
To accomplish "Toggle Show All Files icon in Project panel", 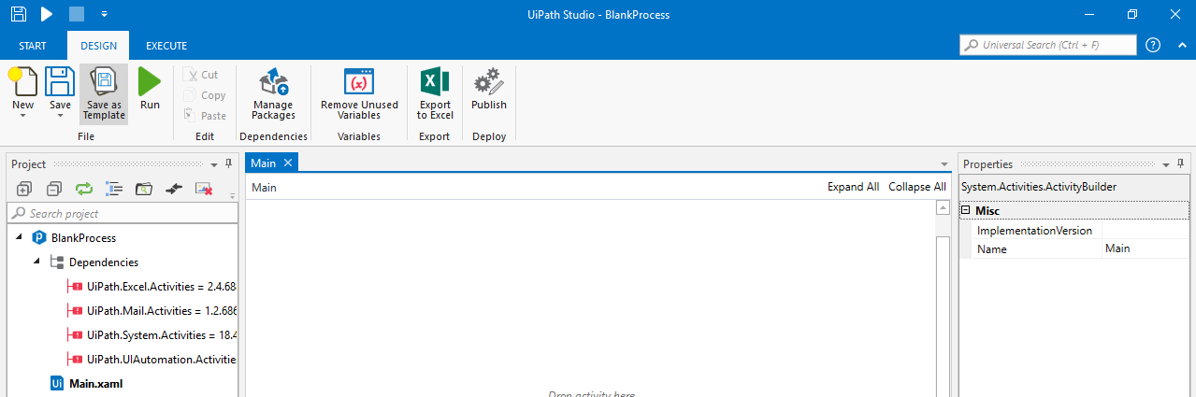I will [x=114, y=189].
